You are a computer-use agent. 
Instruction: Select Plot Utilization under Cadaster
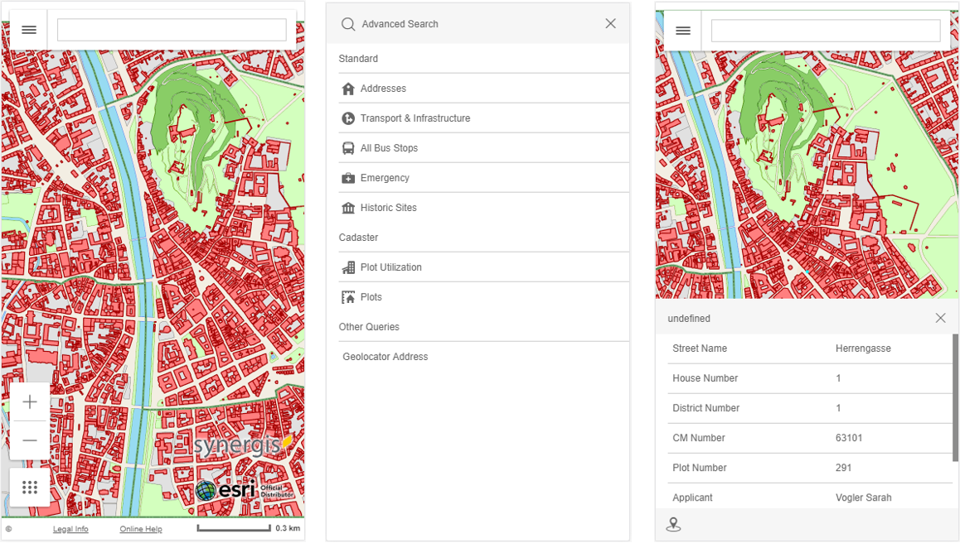click(x=390, y=267)
